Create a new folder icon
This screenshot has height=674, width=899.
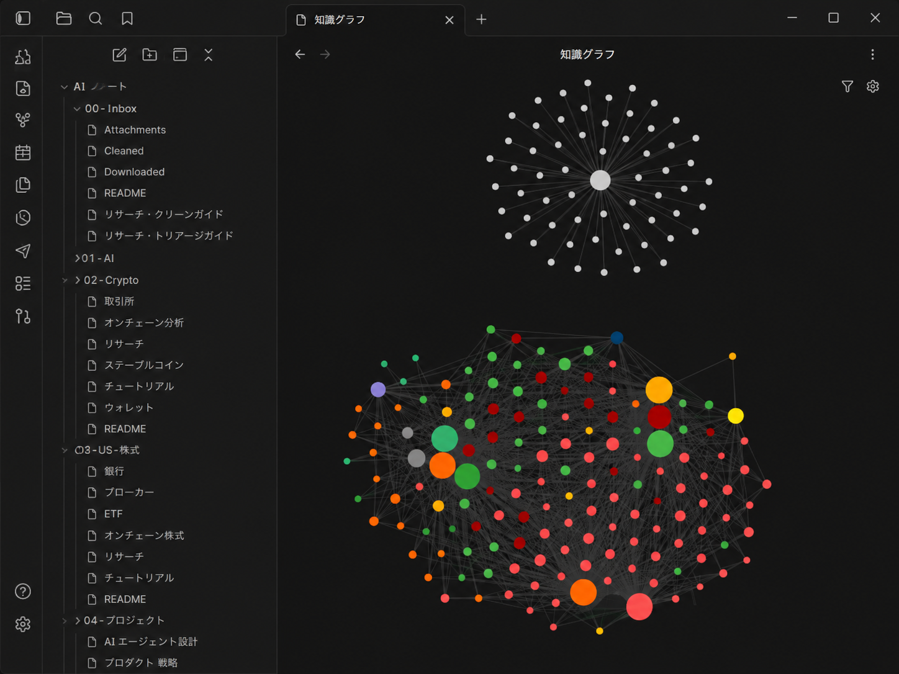coord(150,55)
